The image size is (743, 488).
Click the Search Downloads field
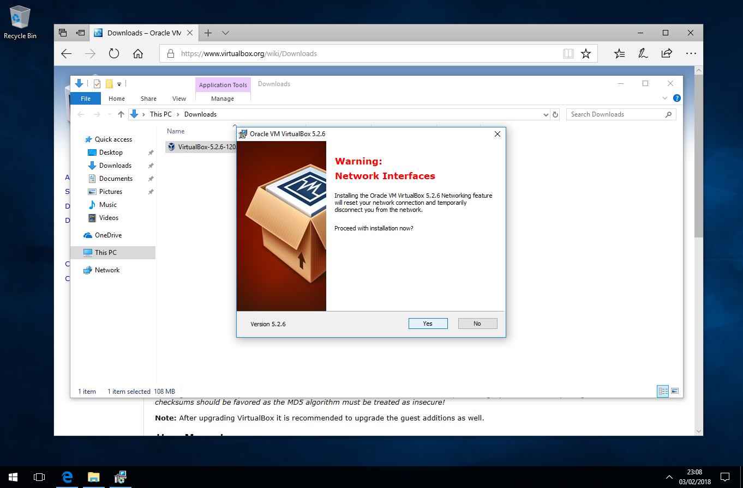[615, 114]
